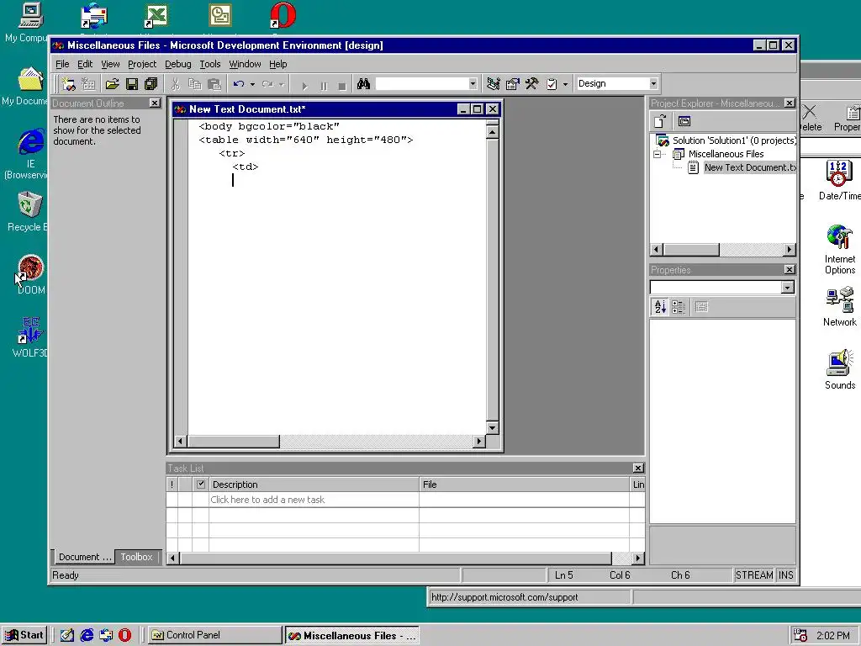Click Project Explorer Open Folder view icon

pos(684,121)
